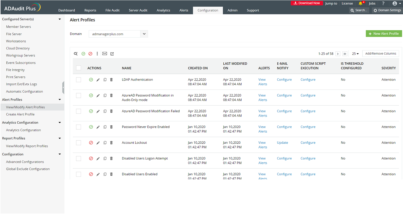
Task: Click the red disable icon in table toolbar
Action: [x=90, y=54]
